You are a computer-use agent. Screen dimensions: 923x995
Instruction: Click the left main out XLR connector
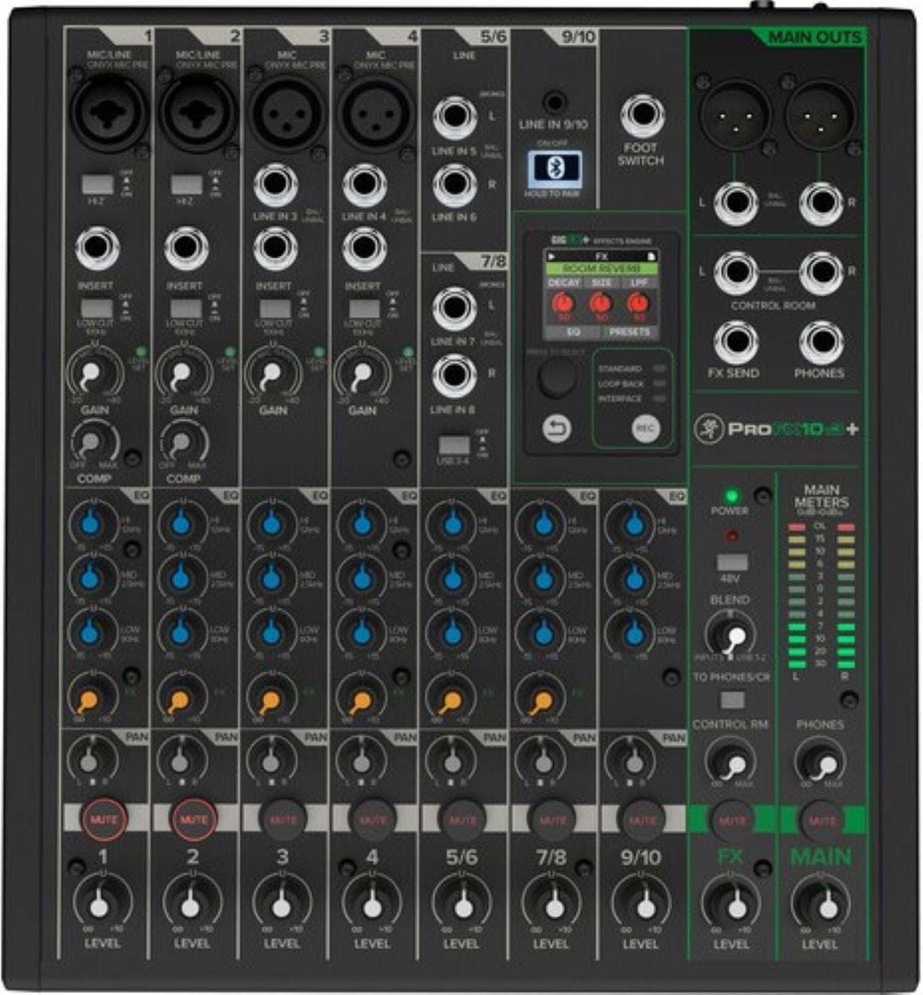click(x=736, y=115)
